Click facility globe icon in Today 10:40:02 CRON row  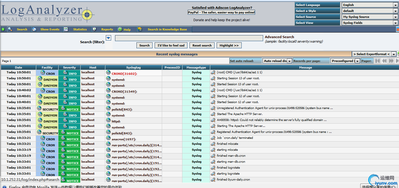coord(43,90)
